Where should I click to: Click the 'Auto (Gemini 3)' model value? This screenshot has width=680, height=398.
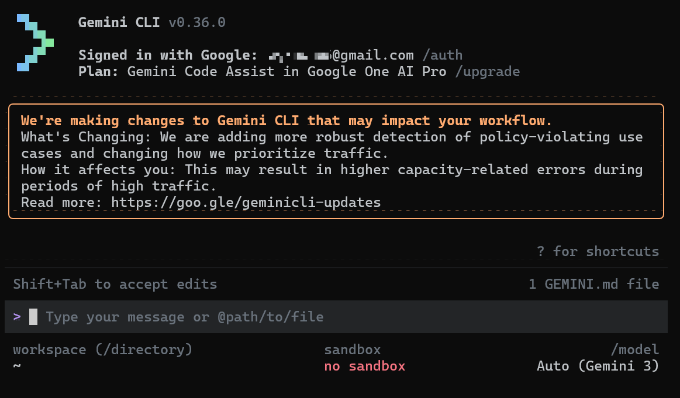(598, 366)
